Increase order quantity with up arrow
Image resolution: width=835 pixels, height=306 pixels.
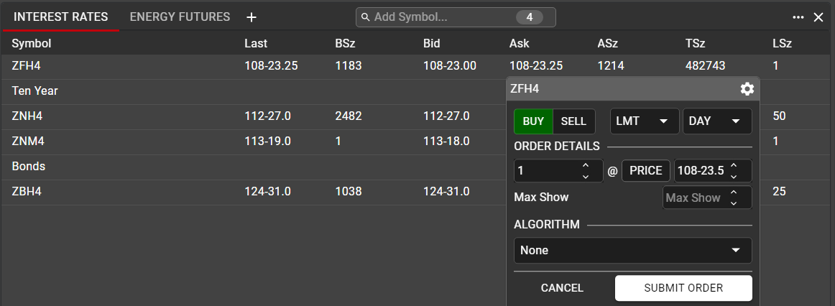pyautogui.click(x=586, y=166)
